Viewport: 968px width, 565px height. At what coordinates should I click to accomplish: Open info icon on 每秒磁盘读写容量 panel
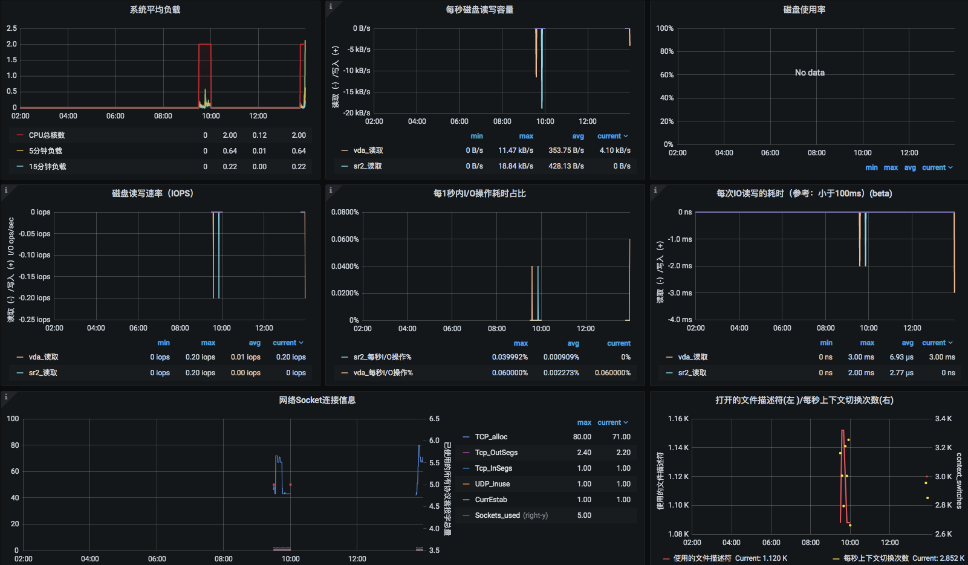[330, 6]
